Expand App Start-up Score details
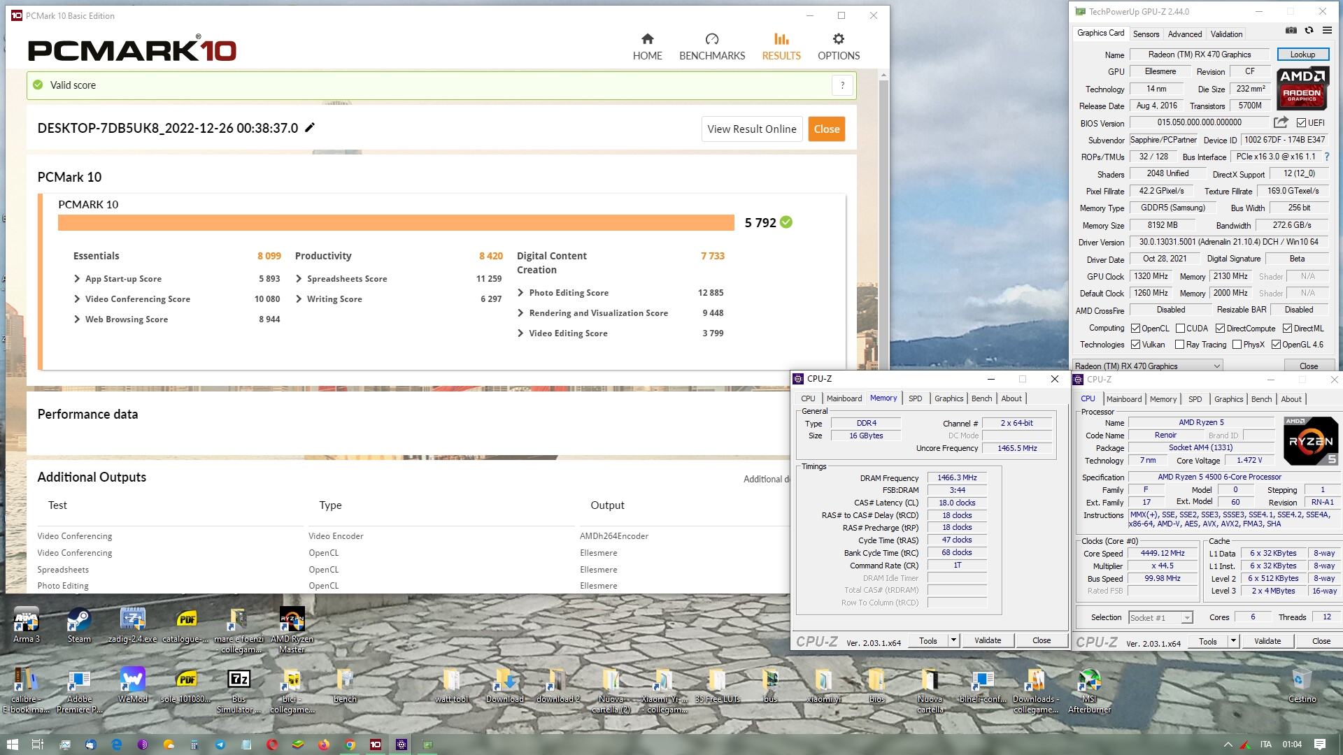Image resolution: width=1343 pixels, height=755 pixels. [x=77, y=279]
